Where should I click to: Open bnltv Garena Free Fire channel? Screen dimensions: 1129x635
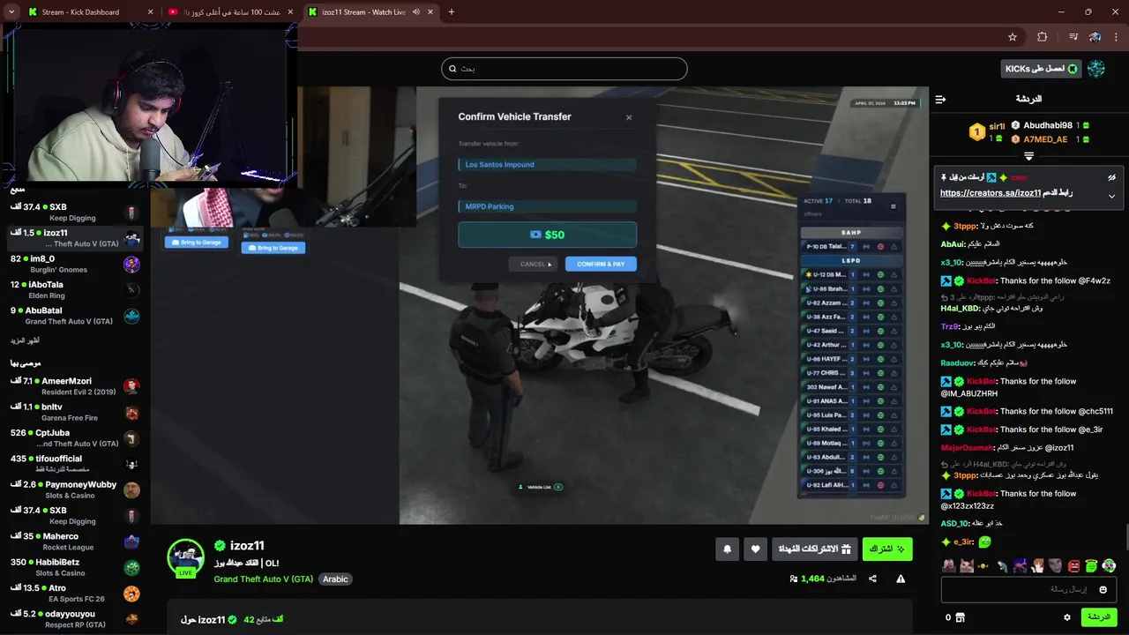[x=75, y=412]
